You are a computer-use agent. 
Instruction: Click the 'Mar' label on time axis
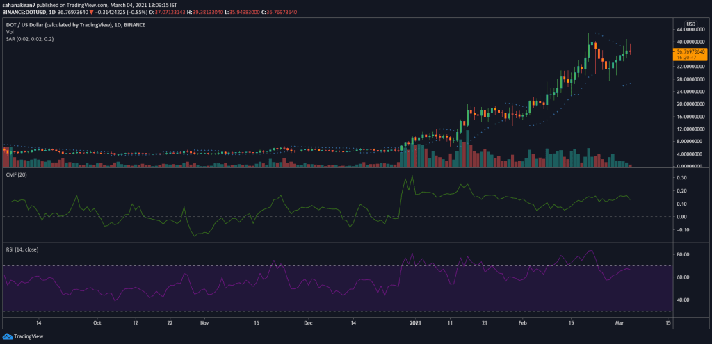point(620,323)
